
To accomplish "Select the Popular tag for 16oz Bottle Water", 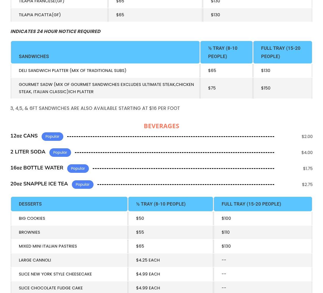I will pos(78,168).
